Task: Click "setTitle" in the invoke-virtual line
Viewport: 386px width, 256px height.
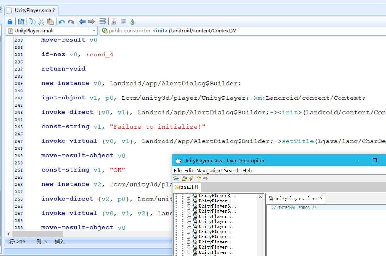Action: coord(298,141)
